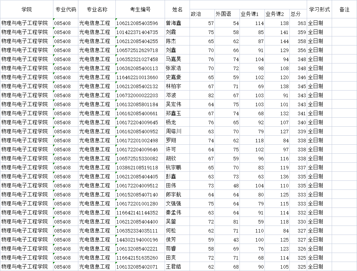Select the 业务课2 header cell

(x=277, y=14)
